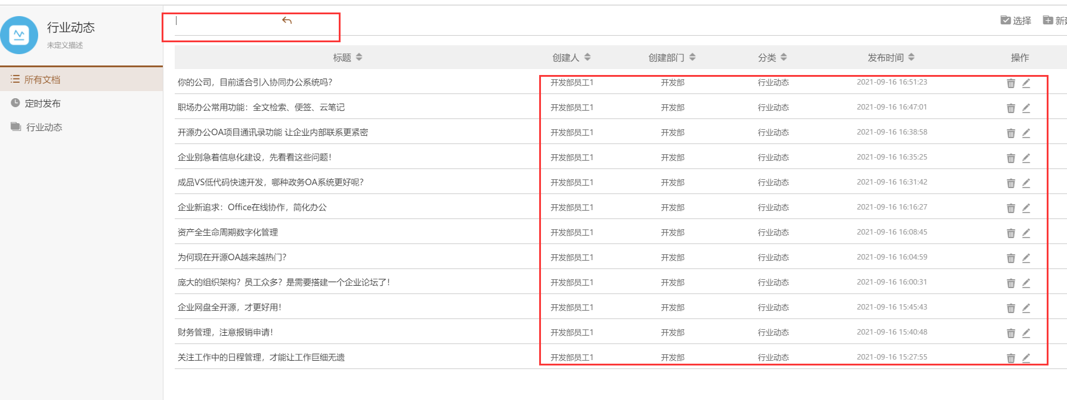
Task: Open article 财务管理，注意报销申请!
Action: point(225,333)
